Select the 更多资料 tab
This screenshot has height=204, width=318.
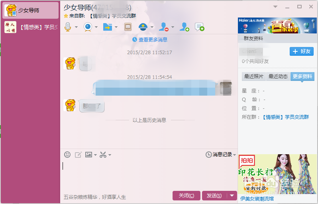pyautogui.click(x=302, y=76)
